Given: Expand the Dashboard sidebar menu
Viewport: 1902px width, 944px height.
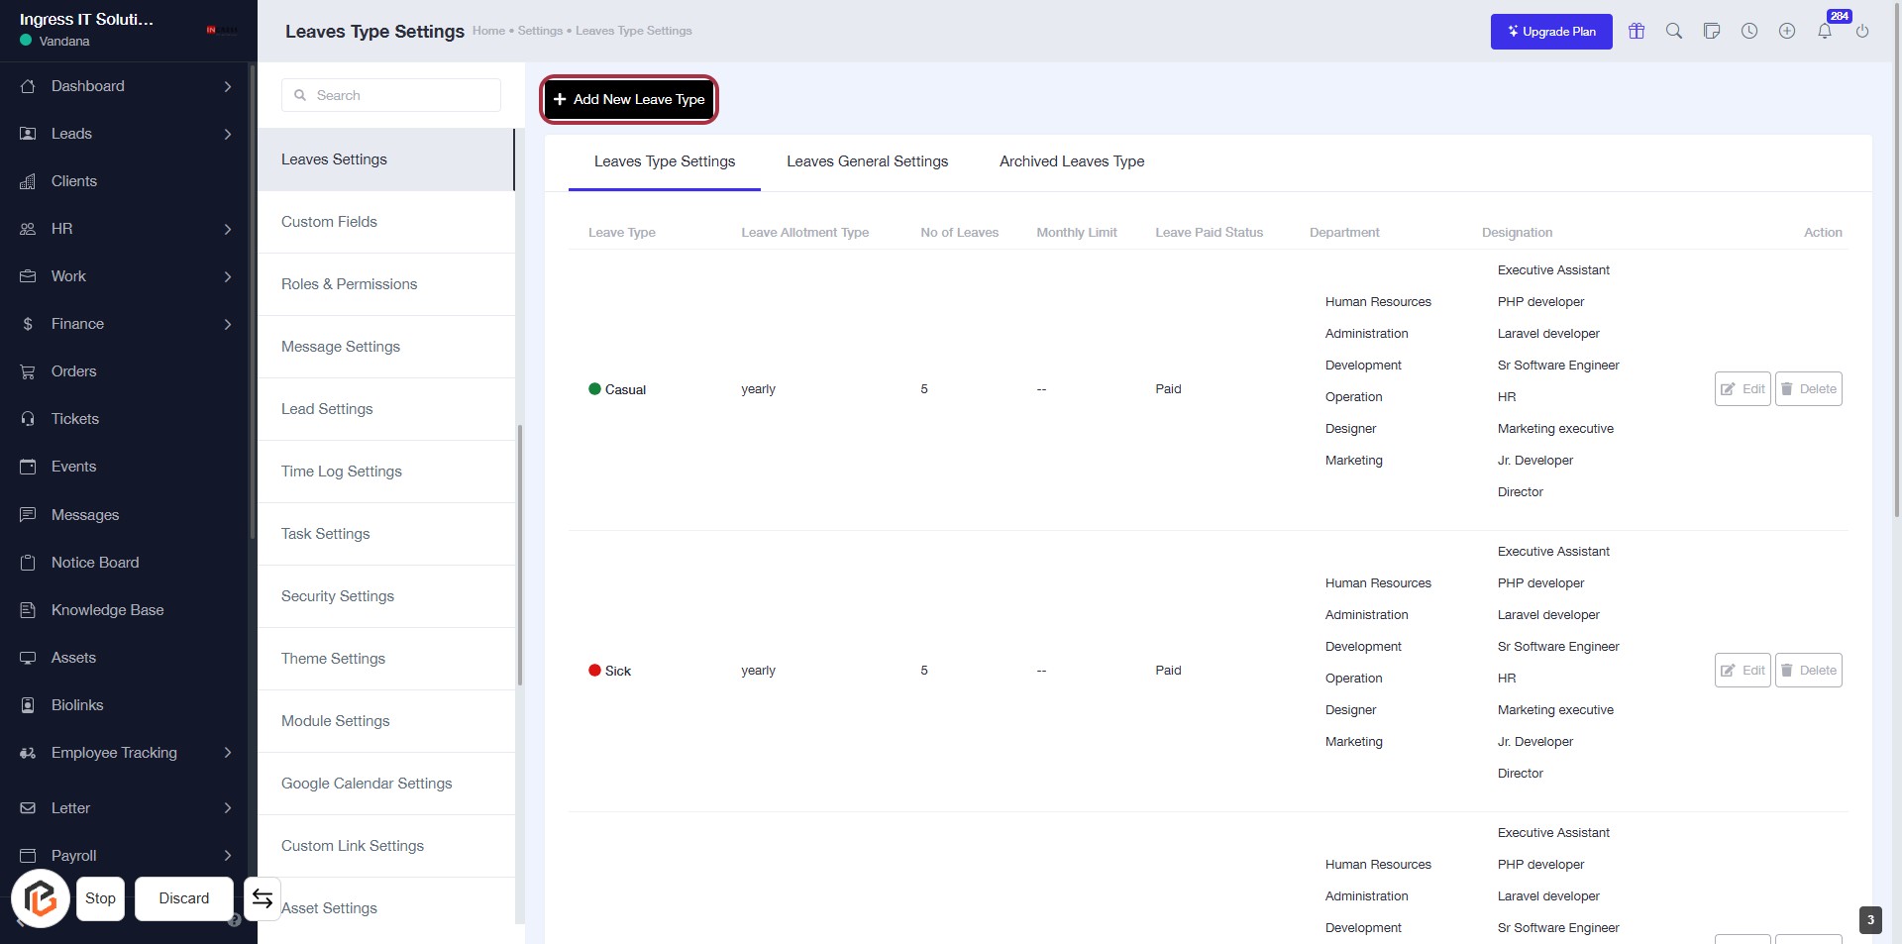Looking at the screenshot, I should coord(227,87).
